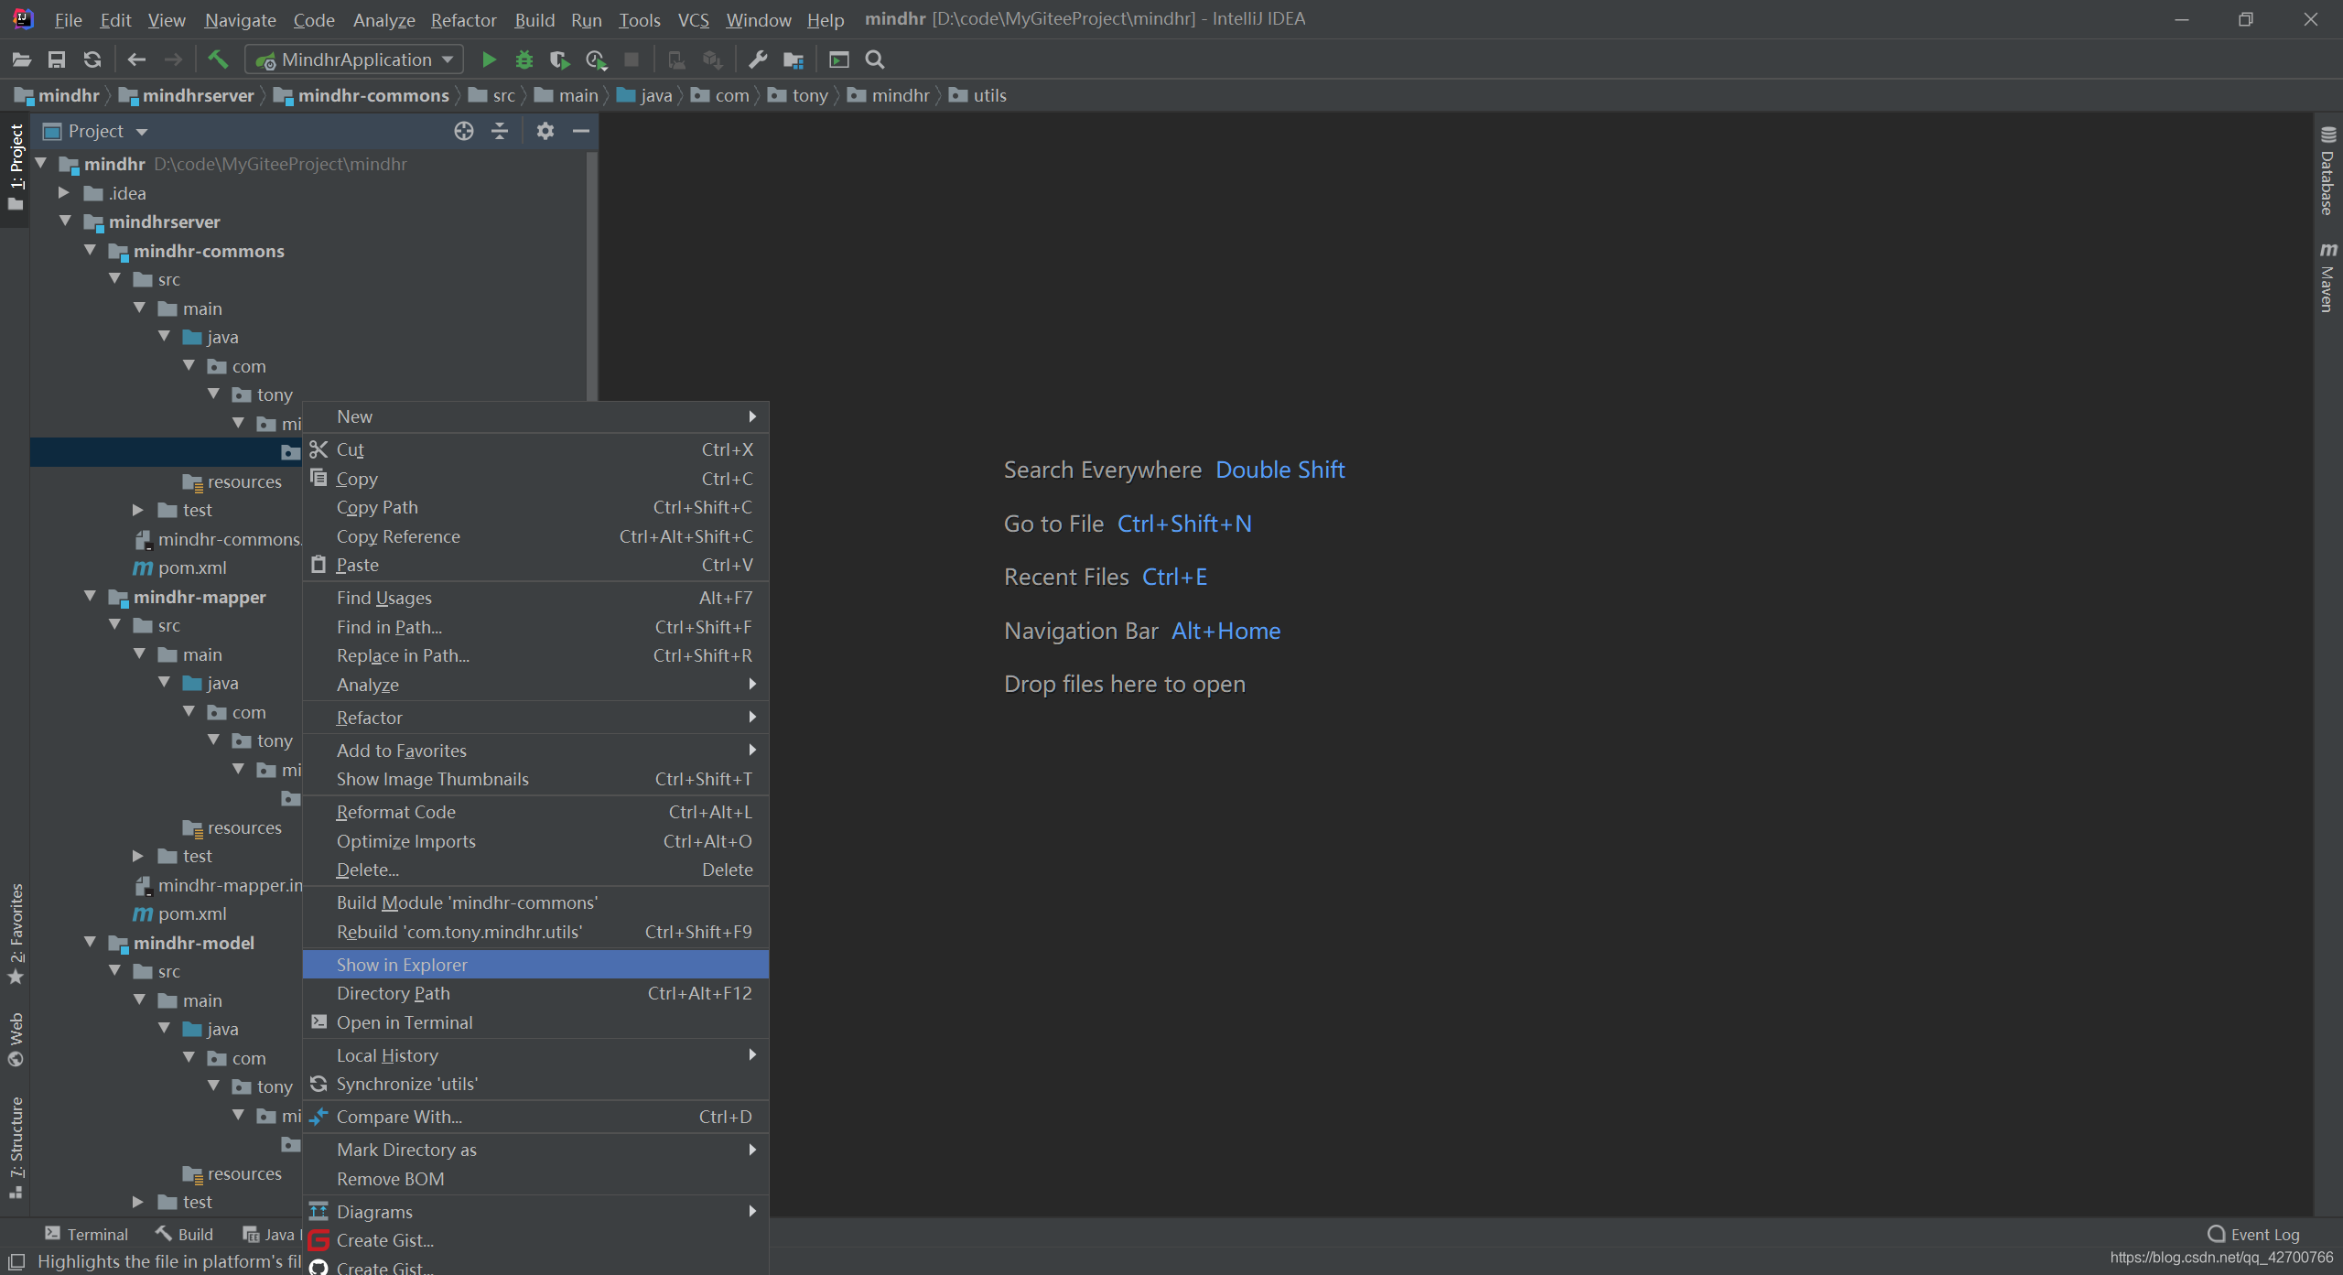Expand the .idea folder

64,193
